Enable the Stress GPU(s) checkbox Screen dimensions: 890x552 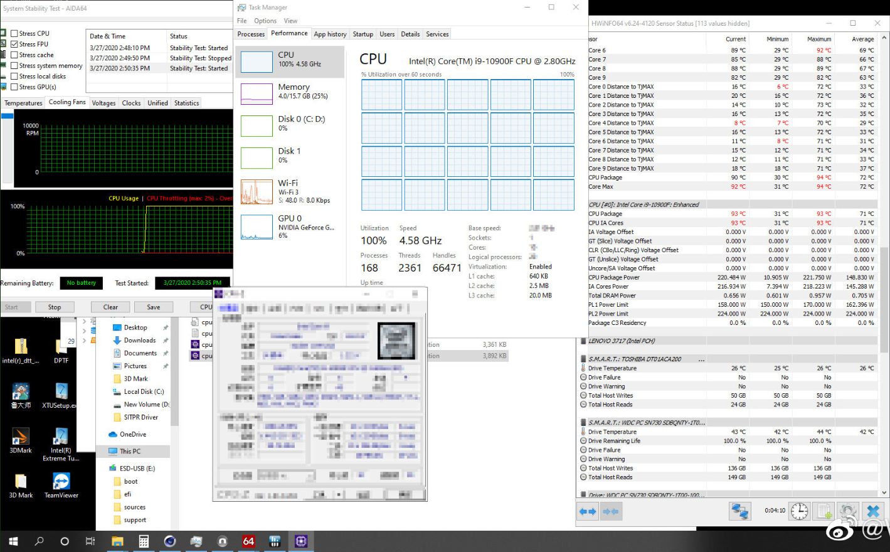point(14,87)
